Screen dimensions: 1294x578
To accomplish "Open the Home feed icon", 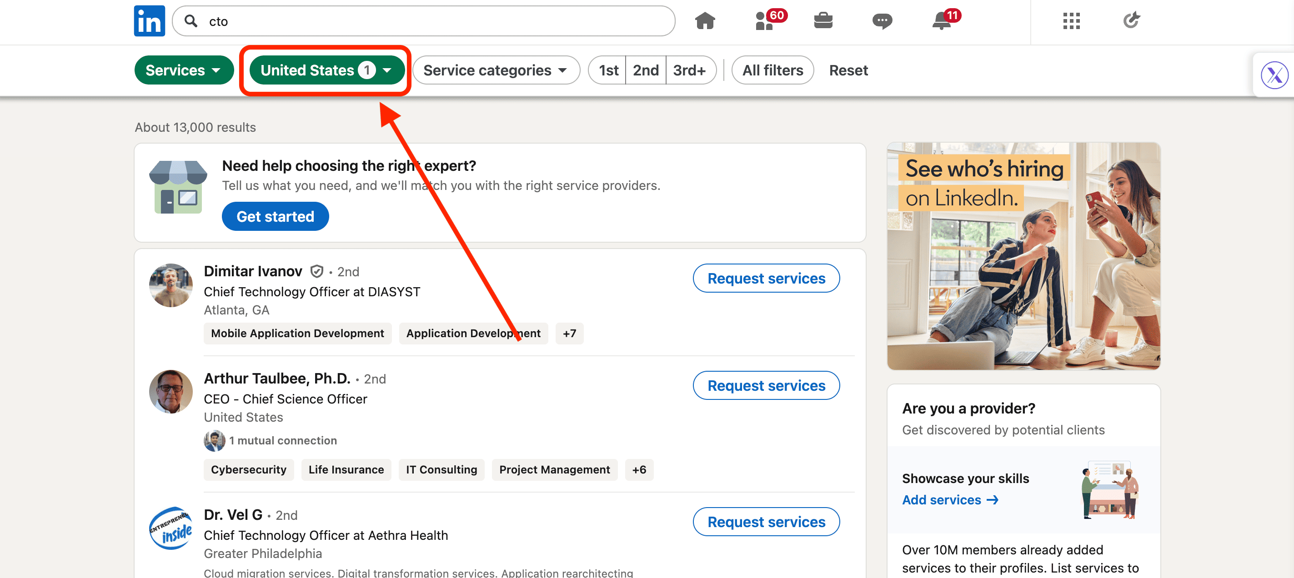I will 705,21.
